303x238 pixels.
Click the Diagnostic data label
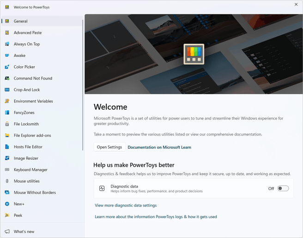coord(124,186)
